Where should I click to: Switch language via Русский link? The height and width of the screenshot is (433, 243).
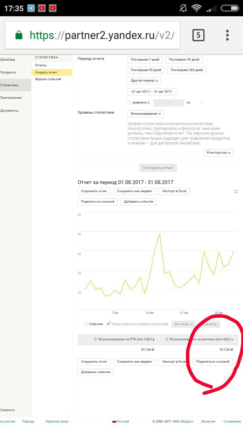123,421
